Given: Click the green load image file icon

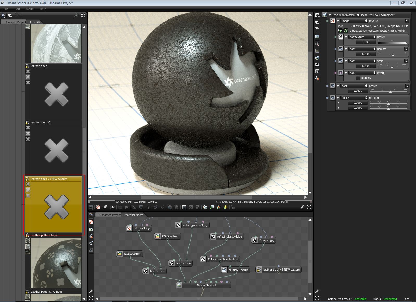Looking at the screenshot, I should (x=340, y=31).
